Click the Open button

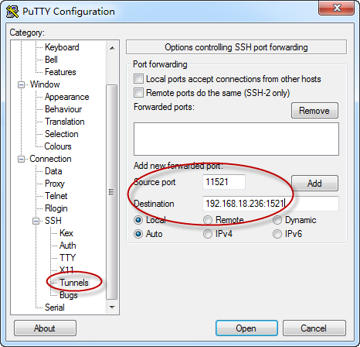click(246, 328)
